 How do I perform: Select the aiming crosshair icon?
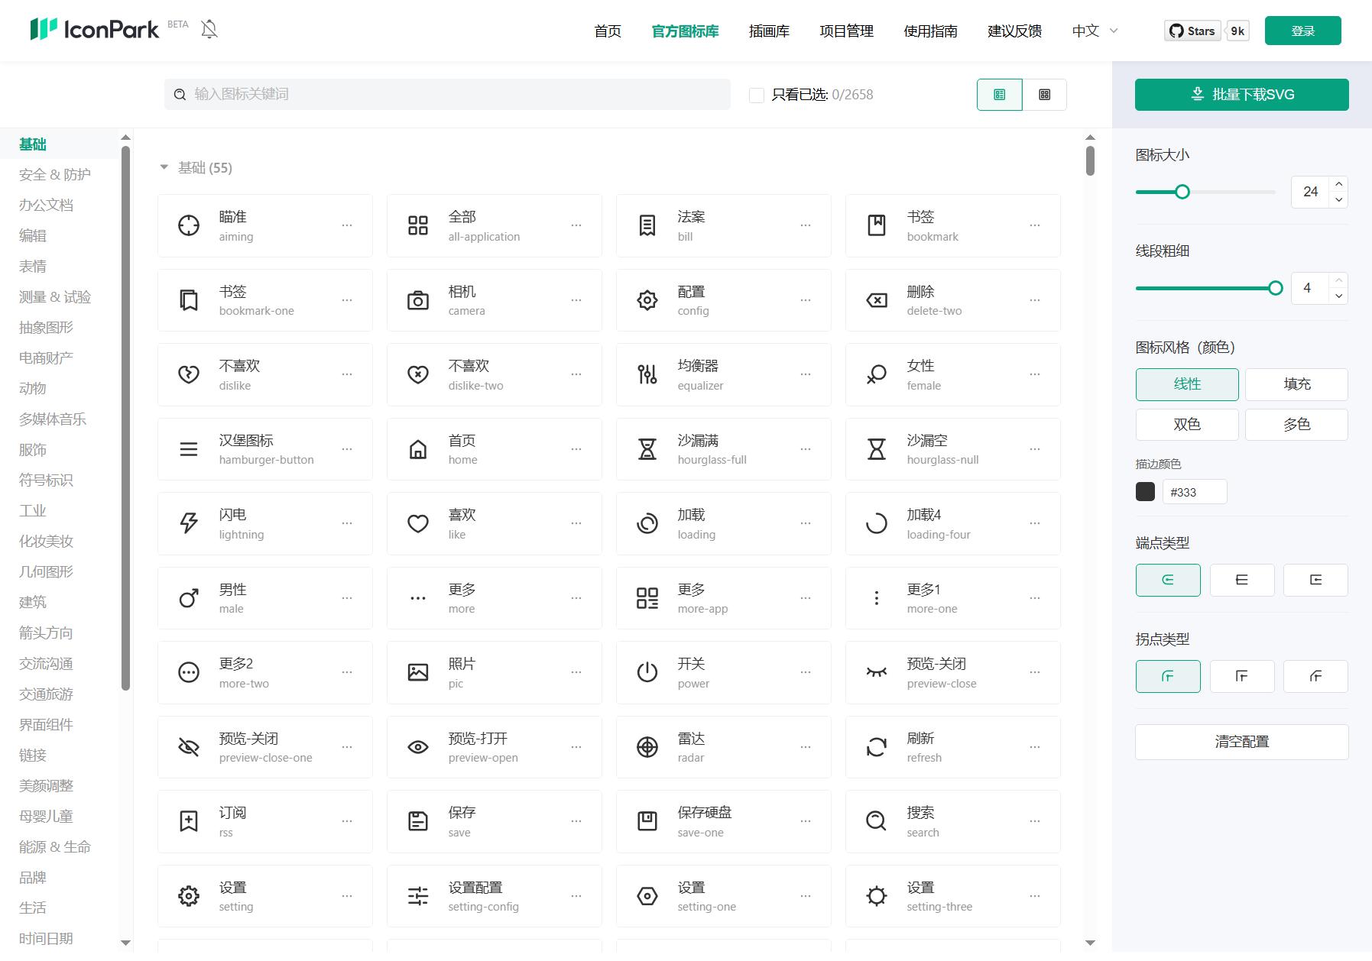tap(189, 225)
